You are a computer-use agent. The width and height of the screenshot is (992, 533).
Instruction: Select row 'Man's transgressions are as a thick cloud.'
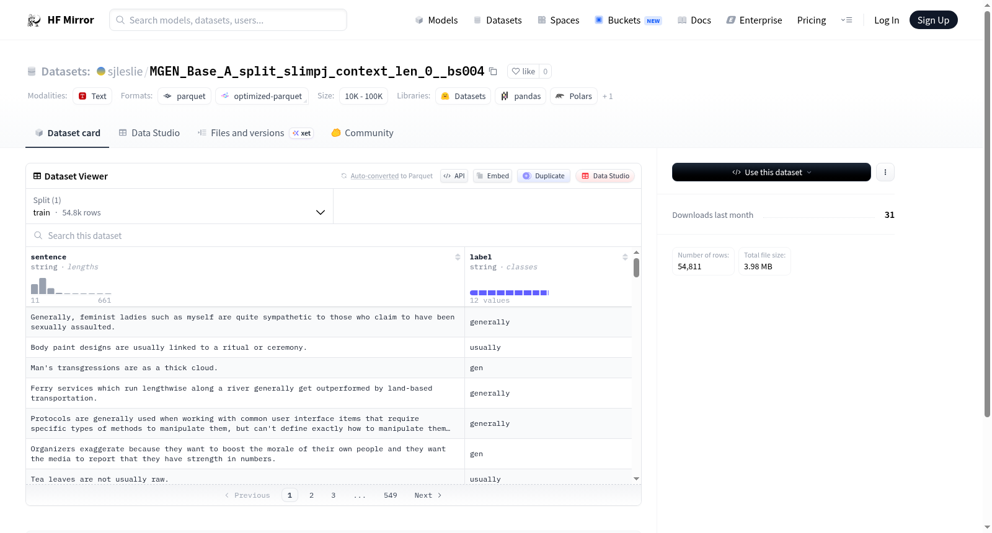[x=329, y=368]
